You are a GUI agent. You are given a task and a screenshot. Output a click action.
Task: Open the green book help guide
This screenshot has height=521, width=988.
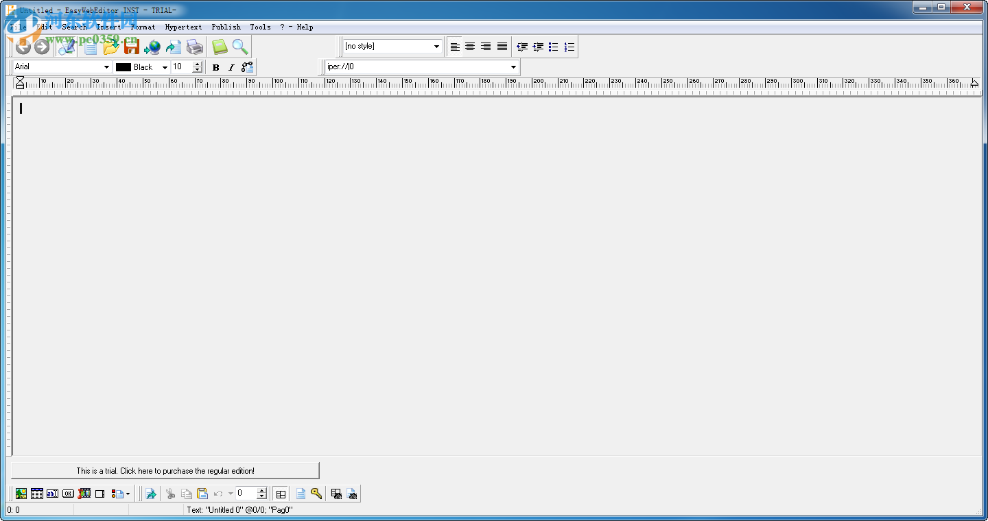click(x=219, y=47)
